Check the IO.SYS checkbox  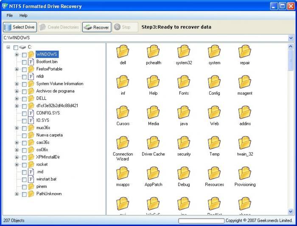pyautogui.click(x=24, y=121)
